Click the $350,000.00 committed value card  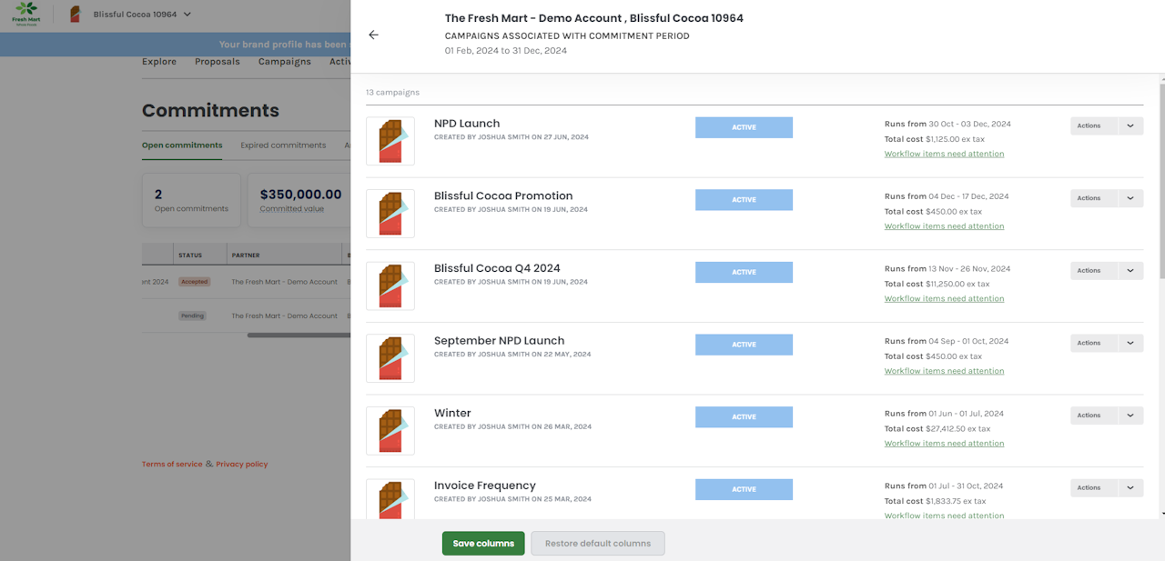click(x=299, y=200)
